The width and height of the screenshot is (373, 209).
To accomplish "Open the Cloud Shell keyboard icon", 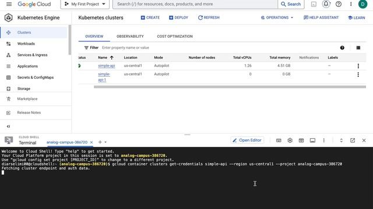I will 279,140.
